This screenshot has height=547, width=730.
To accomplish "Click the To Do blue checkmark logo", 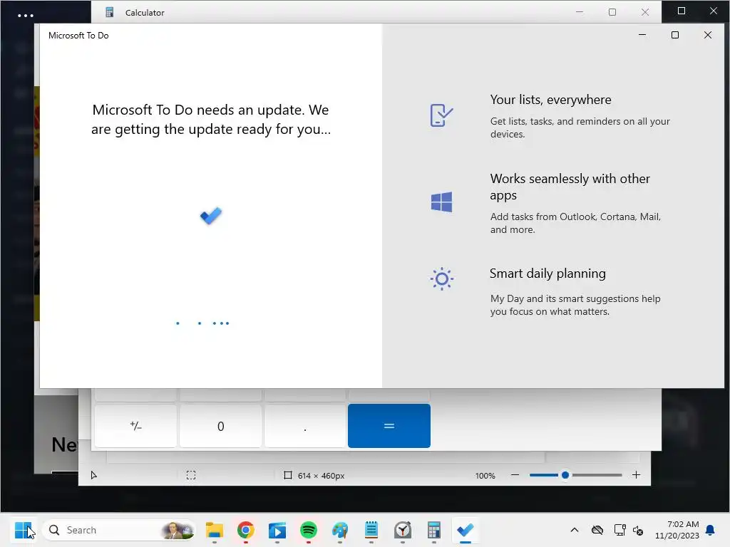I will click(x=211, y=215).
